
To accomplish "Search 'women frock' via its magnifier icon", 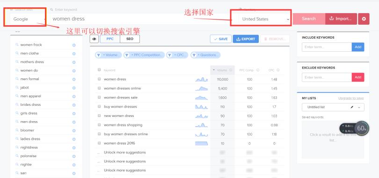I will (x=17, y=45).
